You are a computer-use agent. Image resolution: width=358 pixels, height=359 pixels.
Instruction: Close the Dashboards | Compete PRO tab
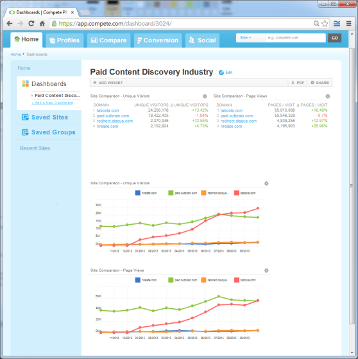(72, 12)
